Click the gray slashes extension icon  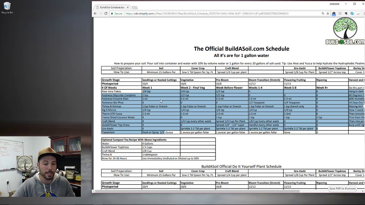(358, 13)
